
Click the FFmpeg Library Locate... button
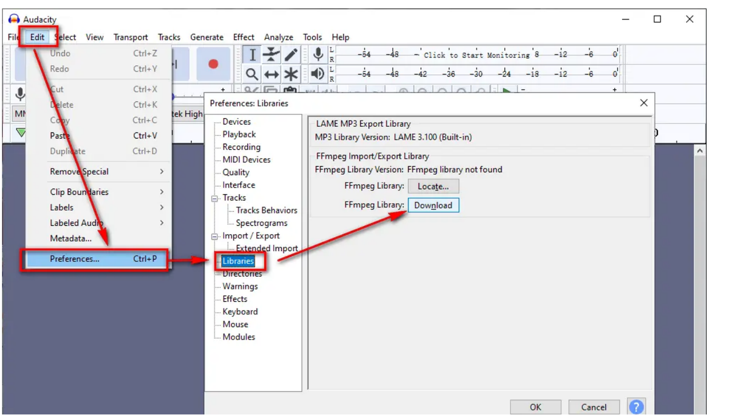(433, 186)
